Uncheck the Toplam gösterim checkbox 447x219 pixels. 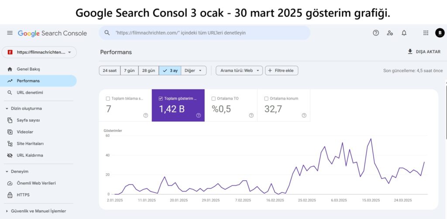[161, 99]
